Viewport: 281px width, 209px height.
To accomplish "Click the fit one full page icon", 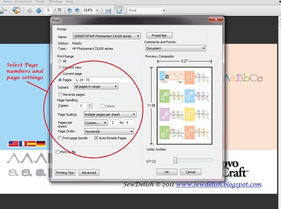I will (119, 10).
